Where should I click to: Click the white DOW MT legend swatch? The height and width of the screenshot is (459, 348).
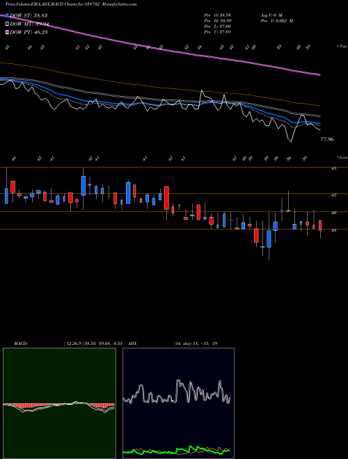coord(8,24)
